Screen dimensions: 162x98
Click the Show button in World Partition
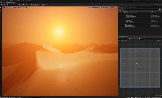point(122,41)
